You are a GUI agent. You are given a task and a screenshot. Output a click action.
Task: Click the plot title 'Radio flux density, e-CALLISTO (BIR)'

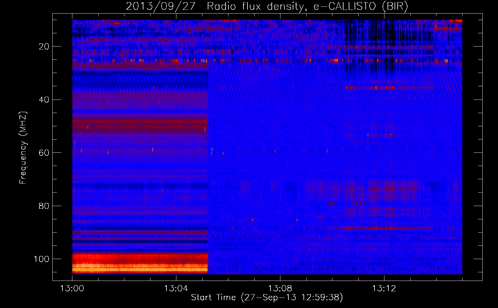[x=307, y=6]
